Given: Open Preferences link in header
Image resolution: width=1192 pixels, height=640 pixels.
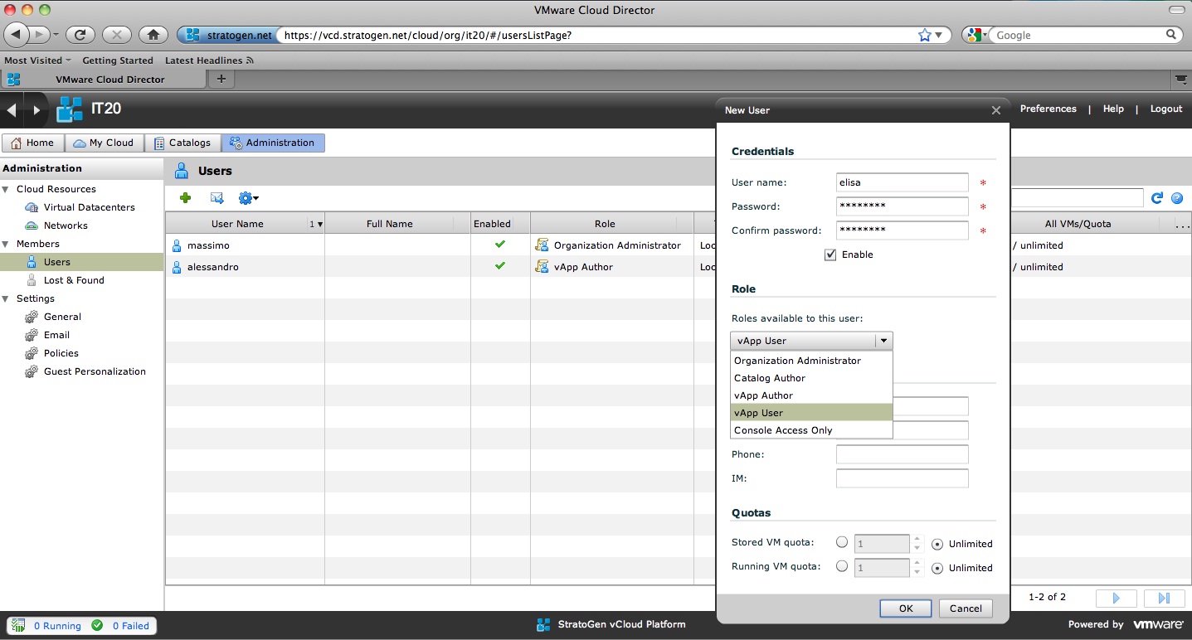Looking at the screenshot, I should (x=1048, y=109).
